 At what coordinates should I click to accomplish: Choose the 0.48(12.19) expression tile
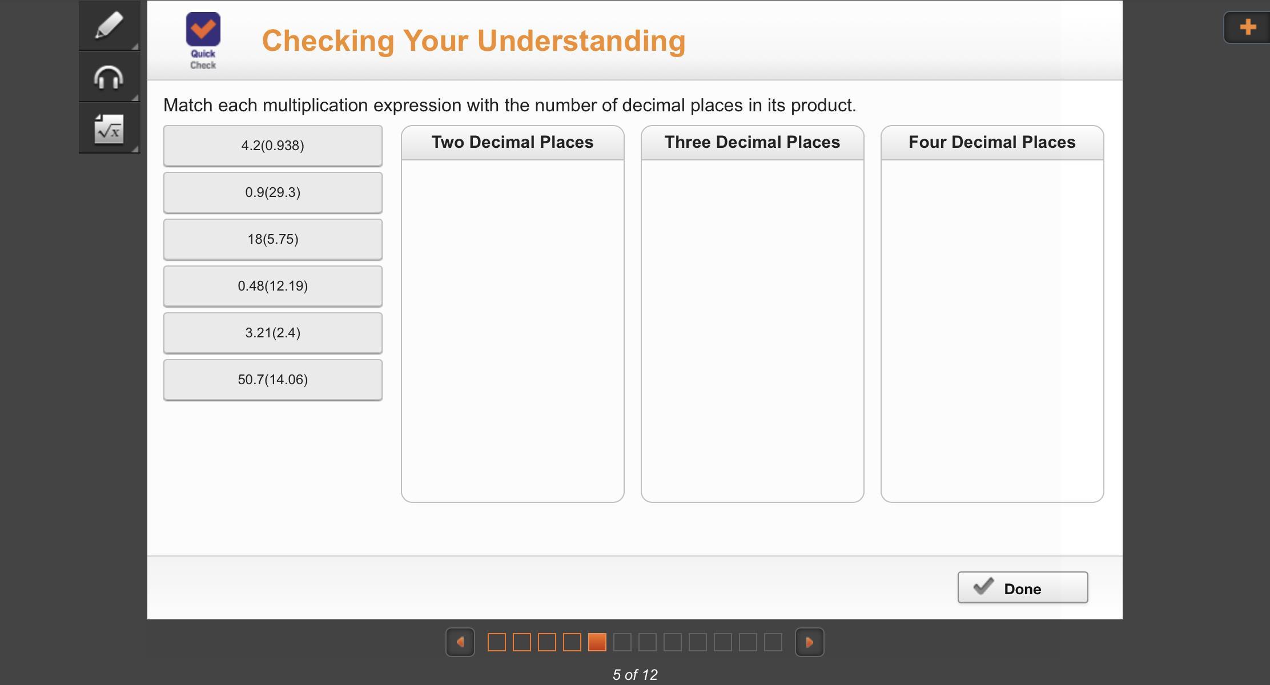pyautogui.click(x=273, y=286)
